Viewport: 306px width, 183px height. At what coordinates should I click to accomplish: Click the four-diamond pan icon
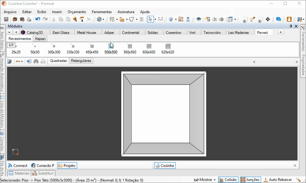(x=268, y=19)
